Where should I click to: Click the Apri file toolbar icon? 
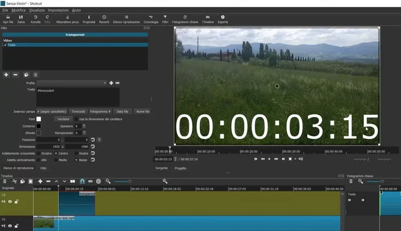(7, 19)
